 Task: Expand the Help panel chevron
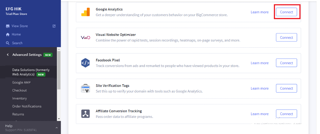pos(57,128)
